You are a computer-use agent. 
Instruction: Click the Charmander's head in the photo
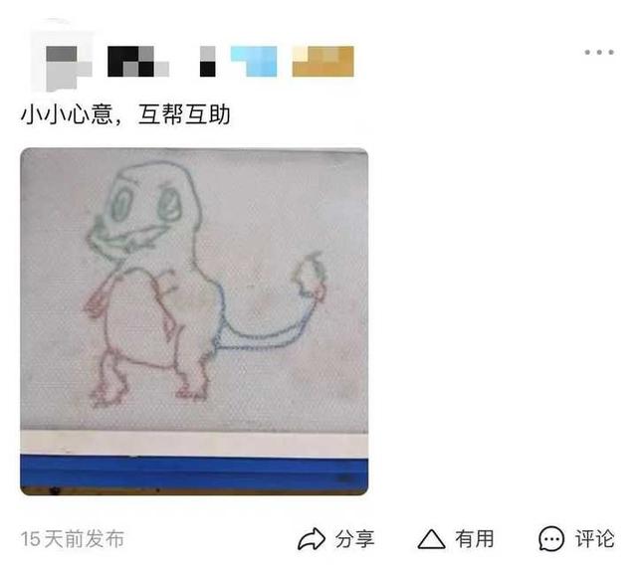click(144, 205)
